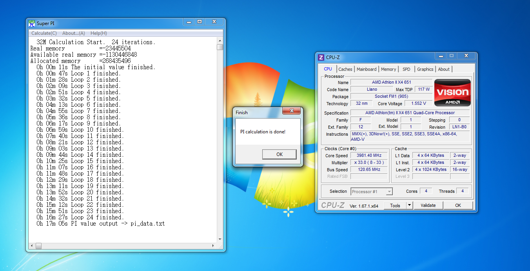The width and height of the screenshot is (530, 271).
Task: Click 'The initial value finished.' line
Action: [96, 67]
